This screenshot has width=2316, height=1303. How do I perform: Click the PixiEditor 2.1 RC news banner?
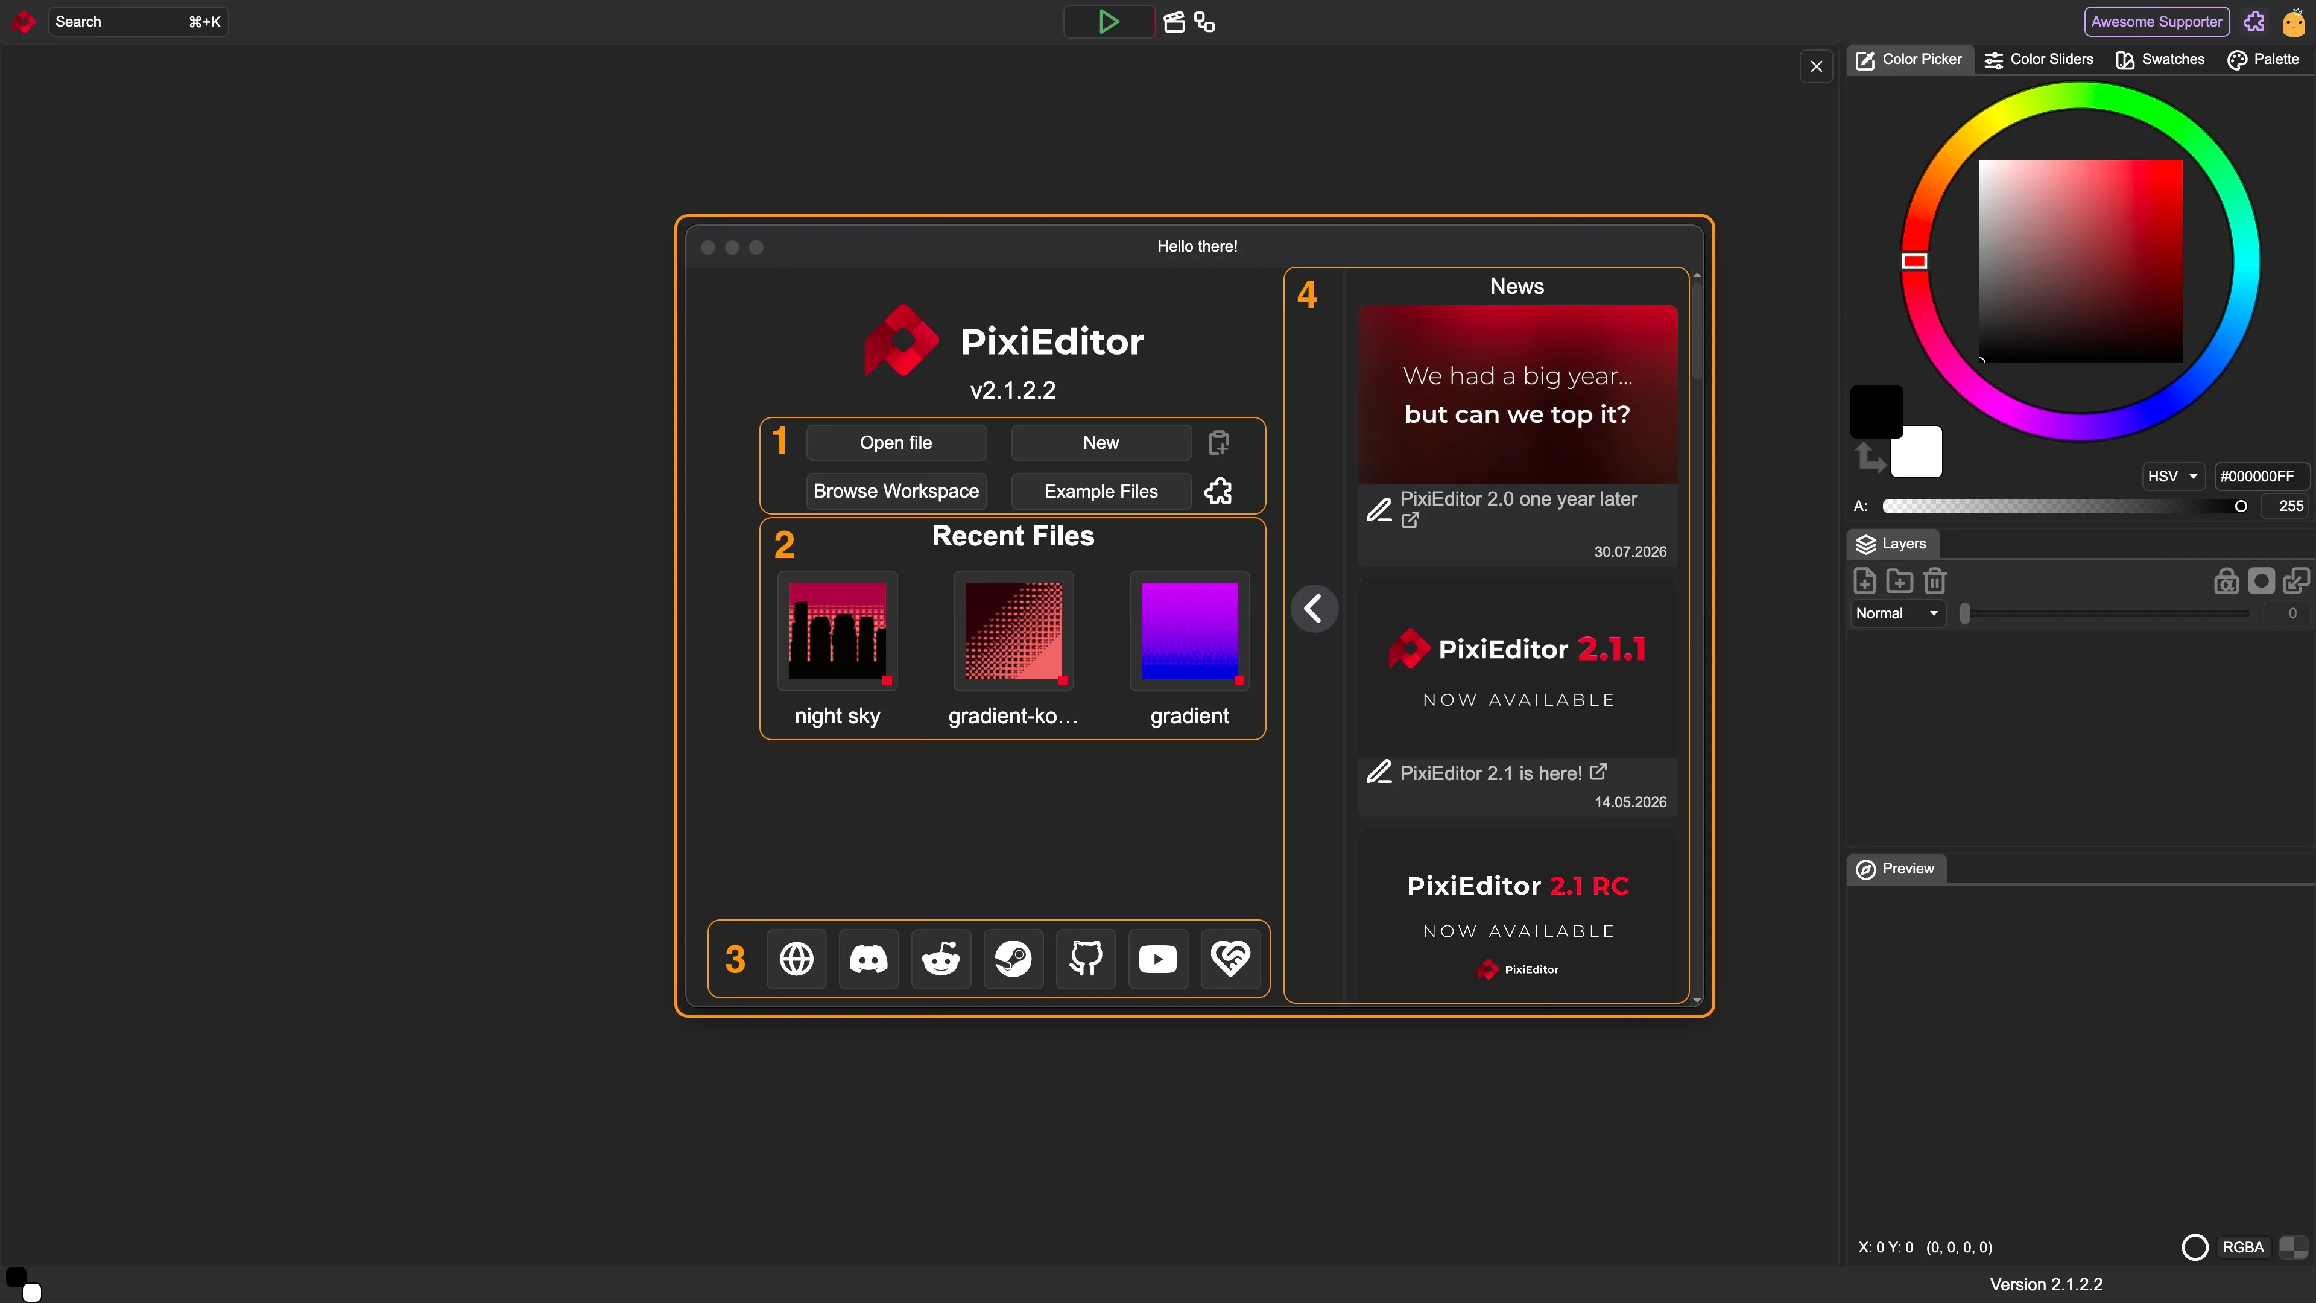click(x=1517, y=916)
